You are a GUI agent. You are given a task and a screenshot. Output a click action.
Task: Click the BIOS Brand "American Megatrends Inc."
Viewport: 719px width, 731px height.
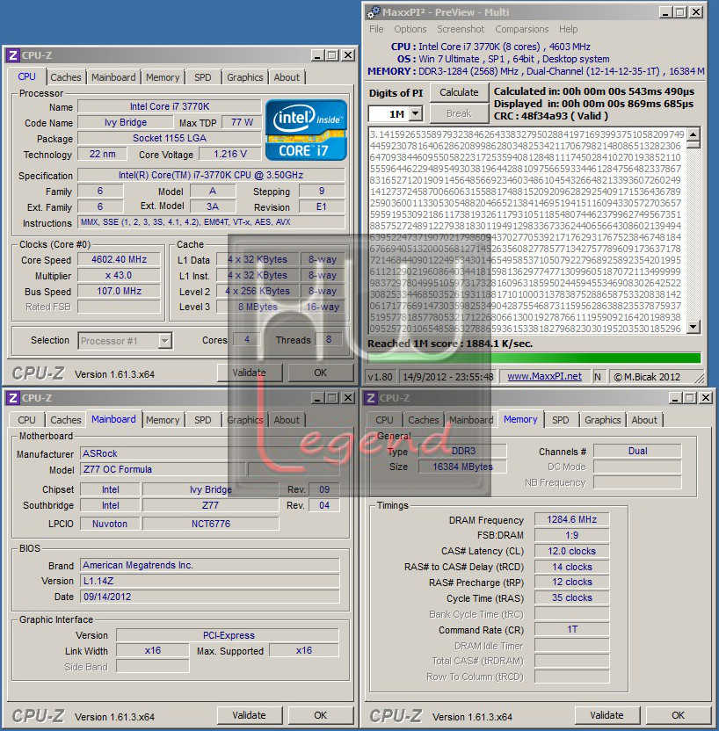tap(210, 566)
